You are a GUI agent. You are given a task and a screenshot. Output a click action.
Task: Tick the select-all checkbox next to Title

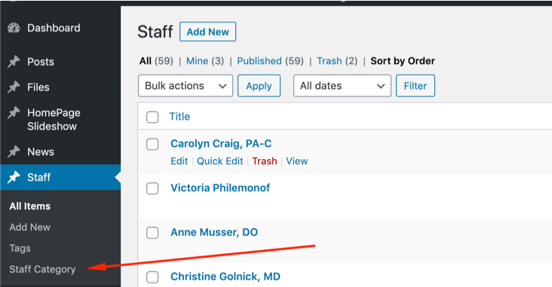tap(152, 117)
